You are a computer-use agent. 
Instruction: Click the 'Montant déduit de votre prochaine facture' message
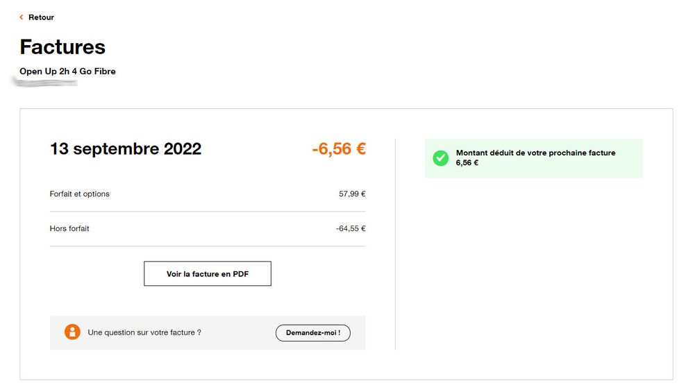coord(535,153)
